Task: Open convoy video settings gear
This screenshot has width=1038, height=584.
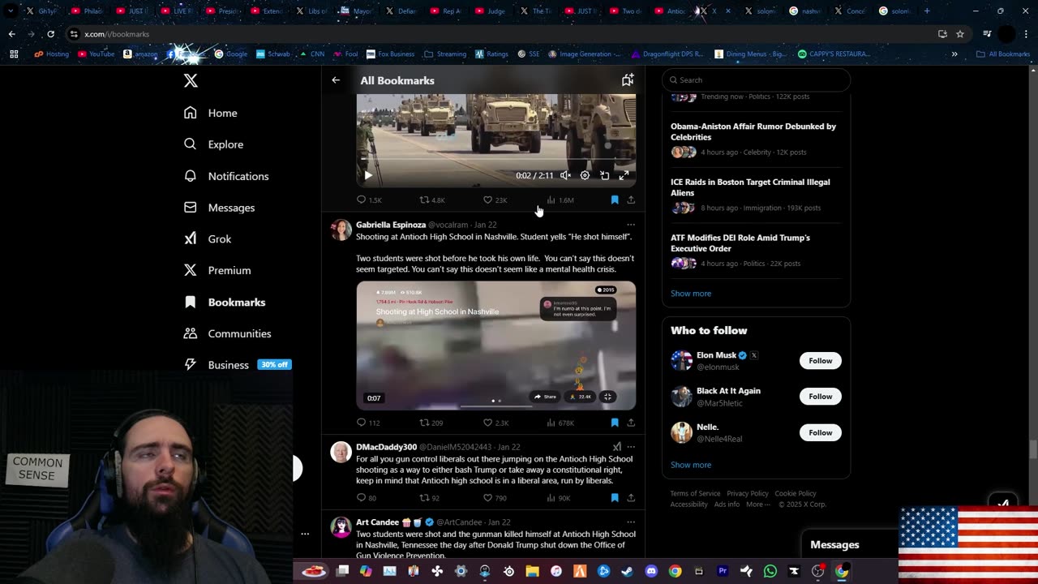Action: coord(585,175)
